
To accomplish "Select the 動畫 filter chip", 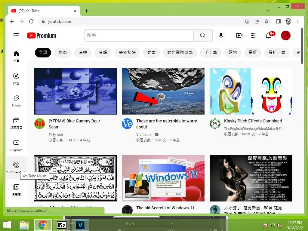I will (152, 52).
